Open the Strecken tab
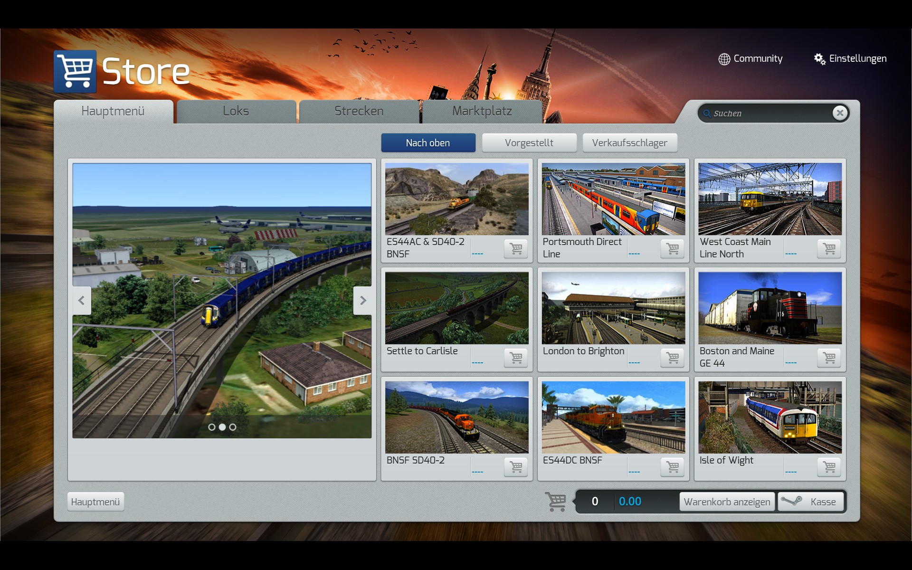 [359, 112]
